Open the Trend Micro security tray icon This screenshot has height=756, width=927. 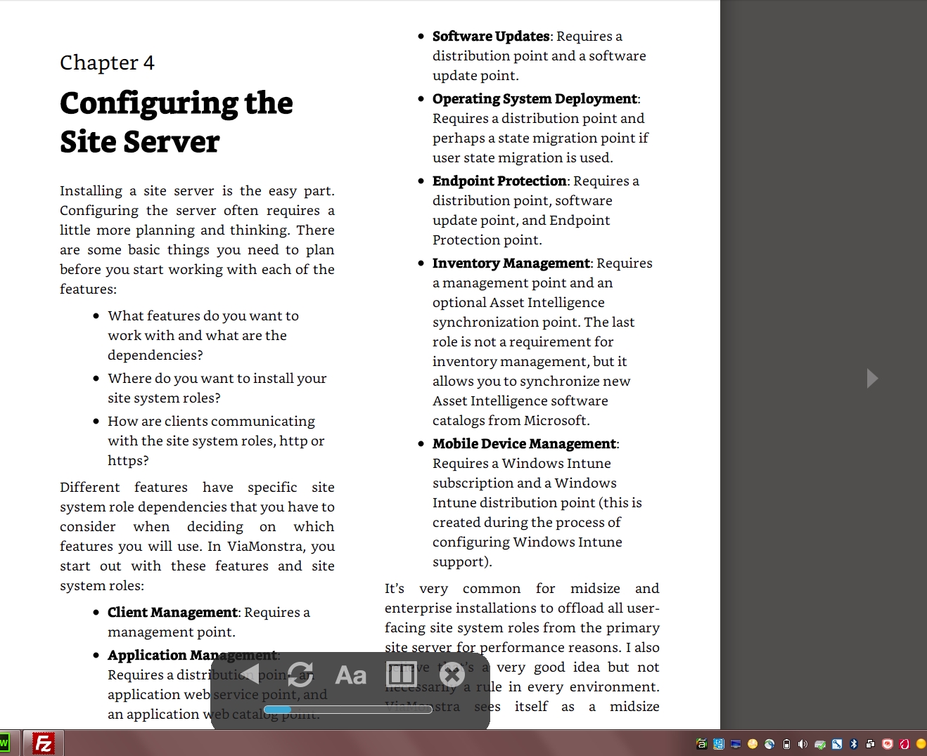(887, 744)
